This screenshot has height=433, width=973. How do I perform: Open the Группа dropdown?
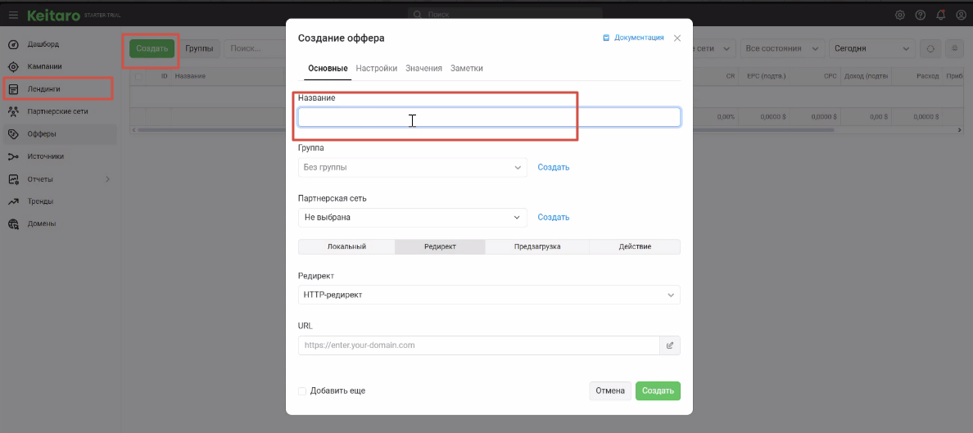click(x=412, y=167)
